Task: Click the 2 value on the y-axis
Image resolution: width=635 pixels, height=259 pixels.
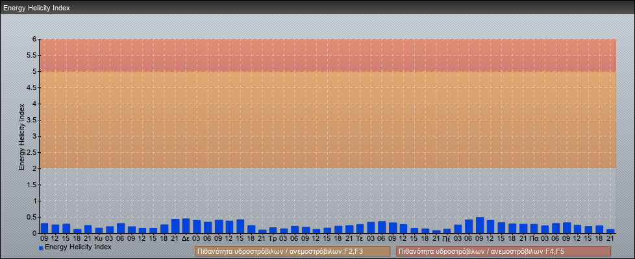Action: [x=36, y=168]
